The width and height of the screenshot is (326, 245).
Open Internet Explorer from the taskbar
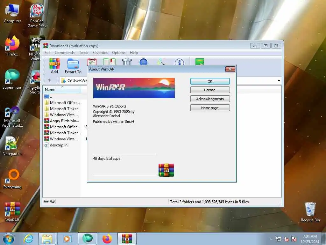click(28, 239)
